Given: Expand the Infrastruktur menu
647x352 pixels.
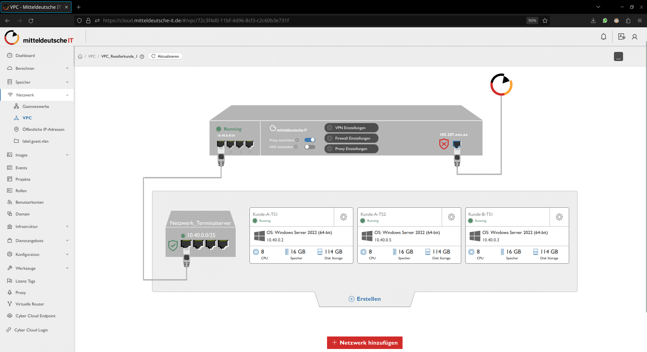Looking at the screenshot, I should pos(37,227).
